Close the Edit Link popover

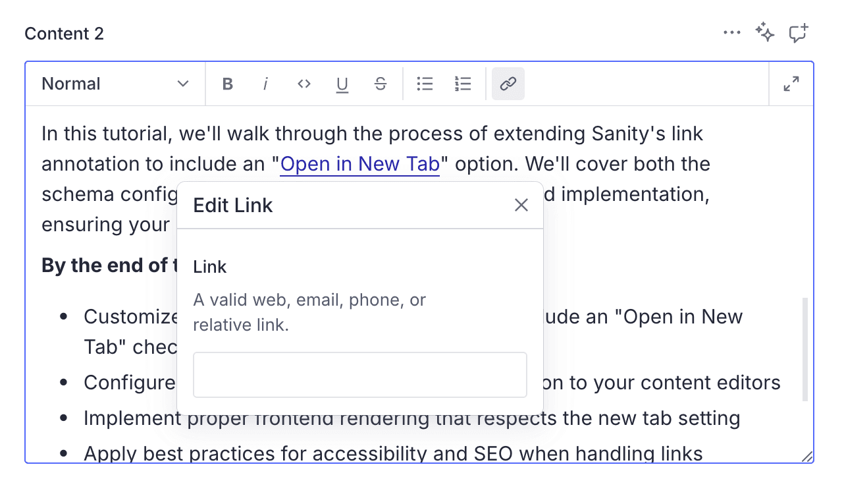(x=521, y=205)
